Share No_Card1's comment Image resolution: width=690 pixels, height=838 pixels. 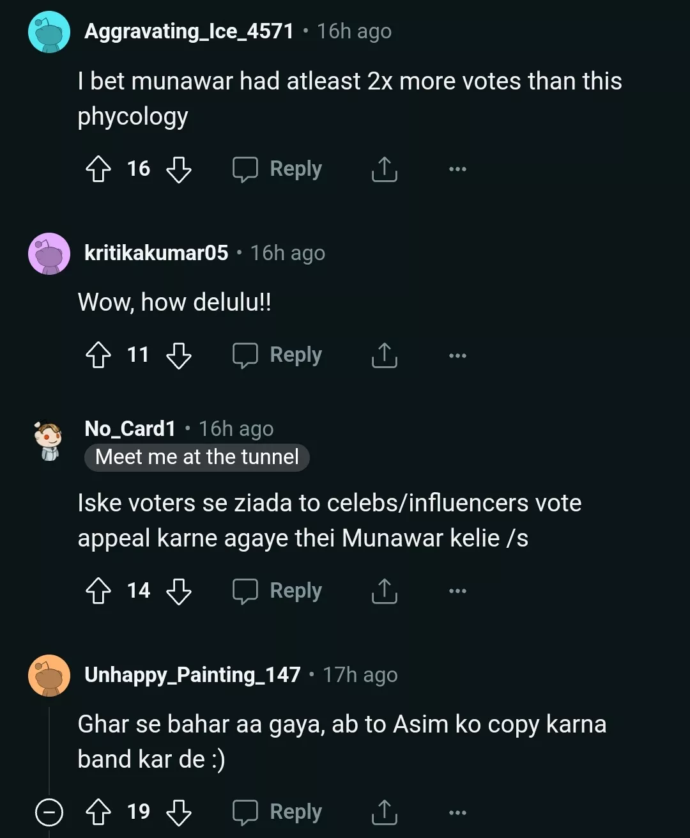point(384,591)
